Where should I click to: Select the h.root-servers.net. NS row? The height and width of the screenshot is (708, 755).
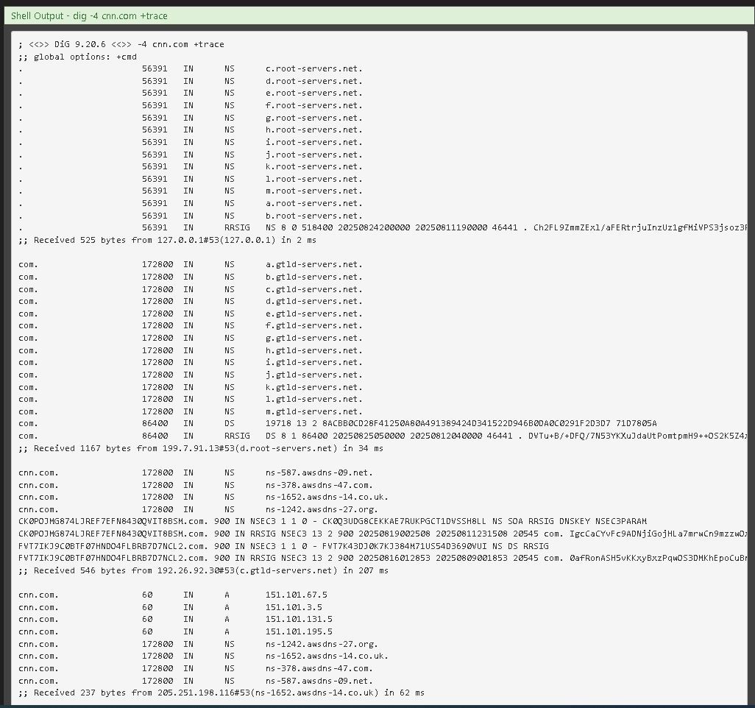[191, 130]
